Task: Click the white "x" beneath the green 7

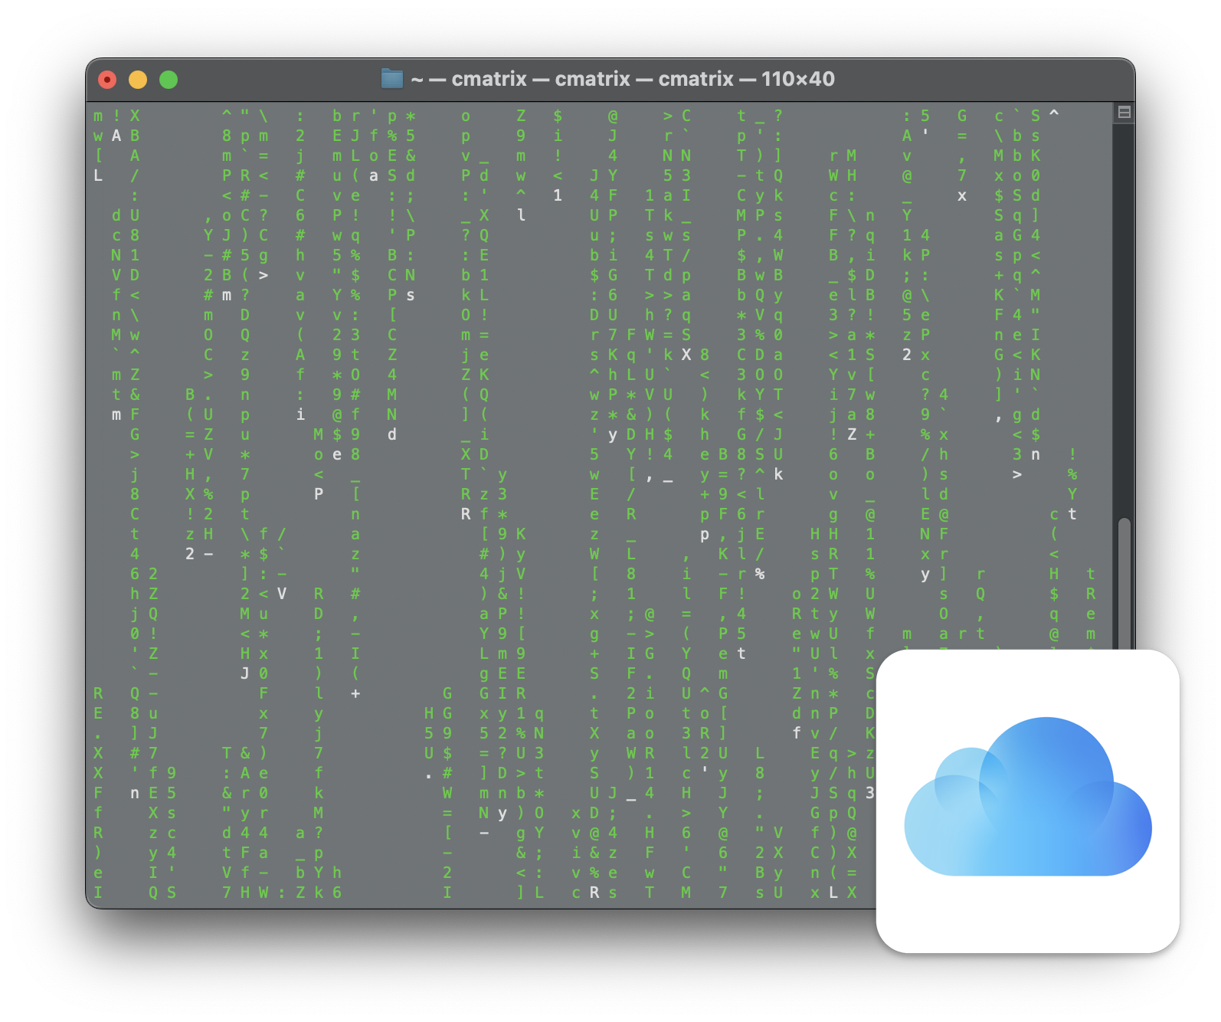Action: 962,195
